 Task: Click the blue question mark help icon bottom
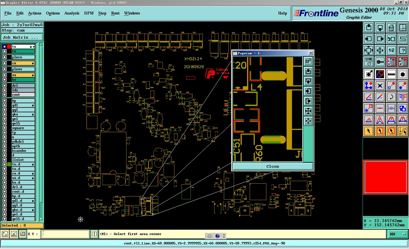(x=217, y=236)
